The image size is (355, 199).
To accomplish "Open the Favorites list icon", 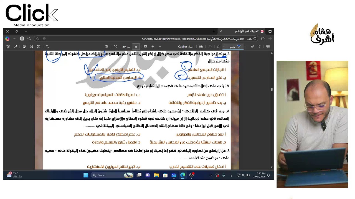I will coord(29,39).
